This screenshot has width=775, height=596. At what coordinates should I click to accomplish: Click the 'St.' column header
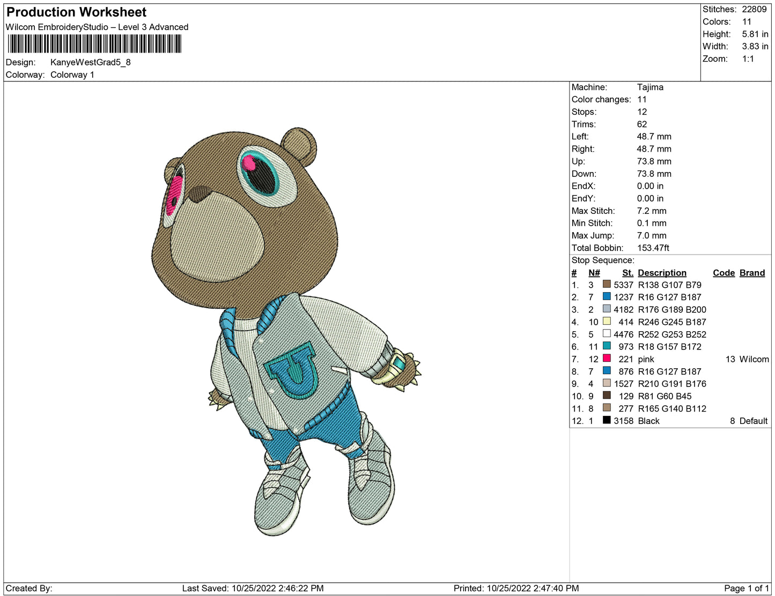click(x=628, y=273)
